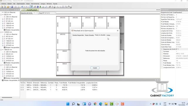Click the Esquema de Corte number stepper
Screen dimensions: 188x106
(37, 13)
